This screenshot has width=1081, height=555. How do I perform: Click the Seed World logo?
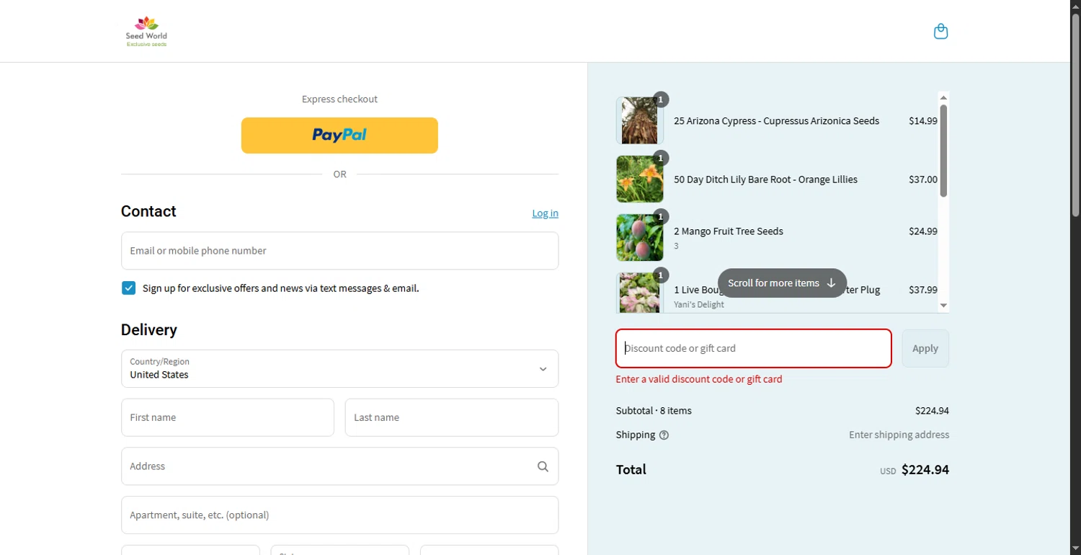[x=146, y=32]
